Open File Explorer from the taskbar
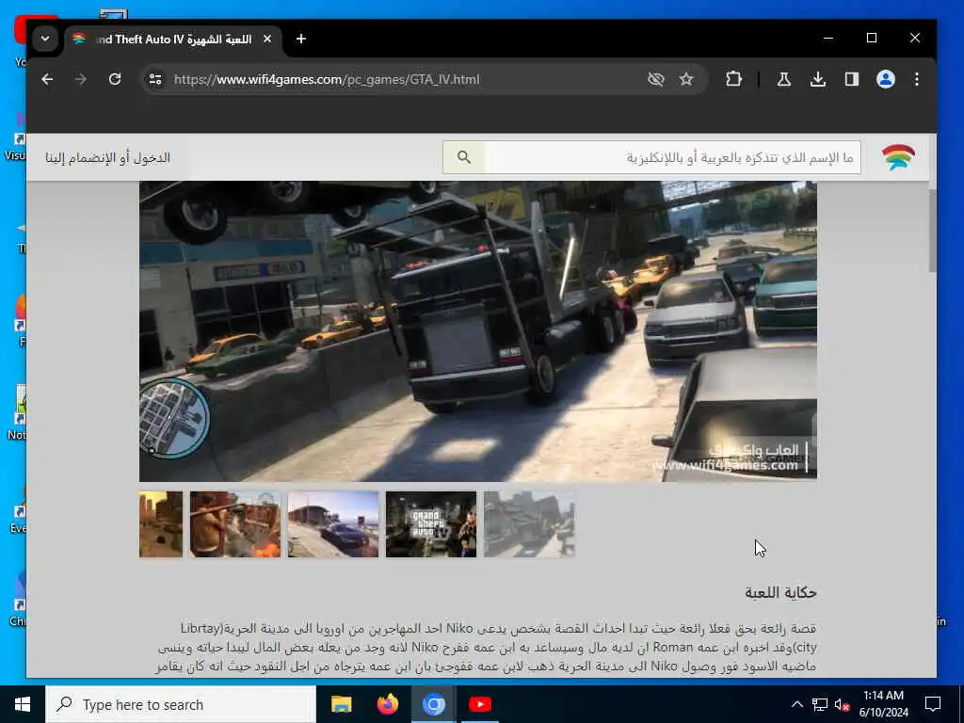The image size is (964, 723). pyautogui.click(x=341, y=704)
